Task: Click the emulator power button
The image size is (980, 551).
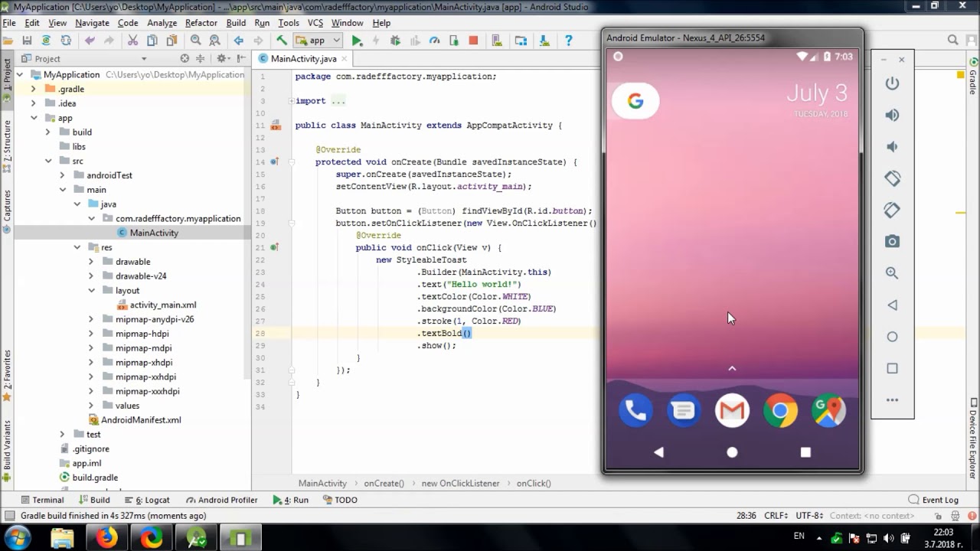Action: point(892,83)
